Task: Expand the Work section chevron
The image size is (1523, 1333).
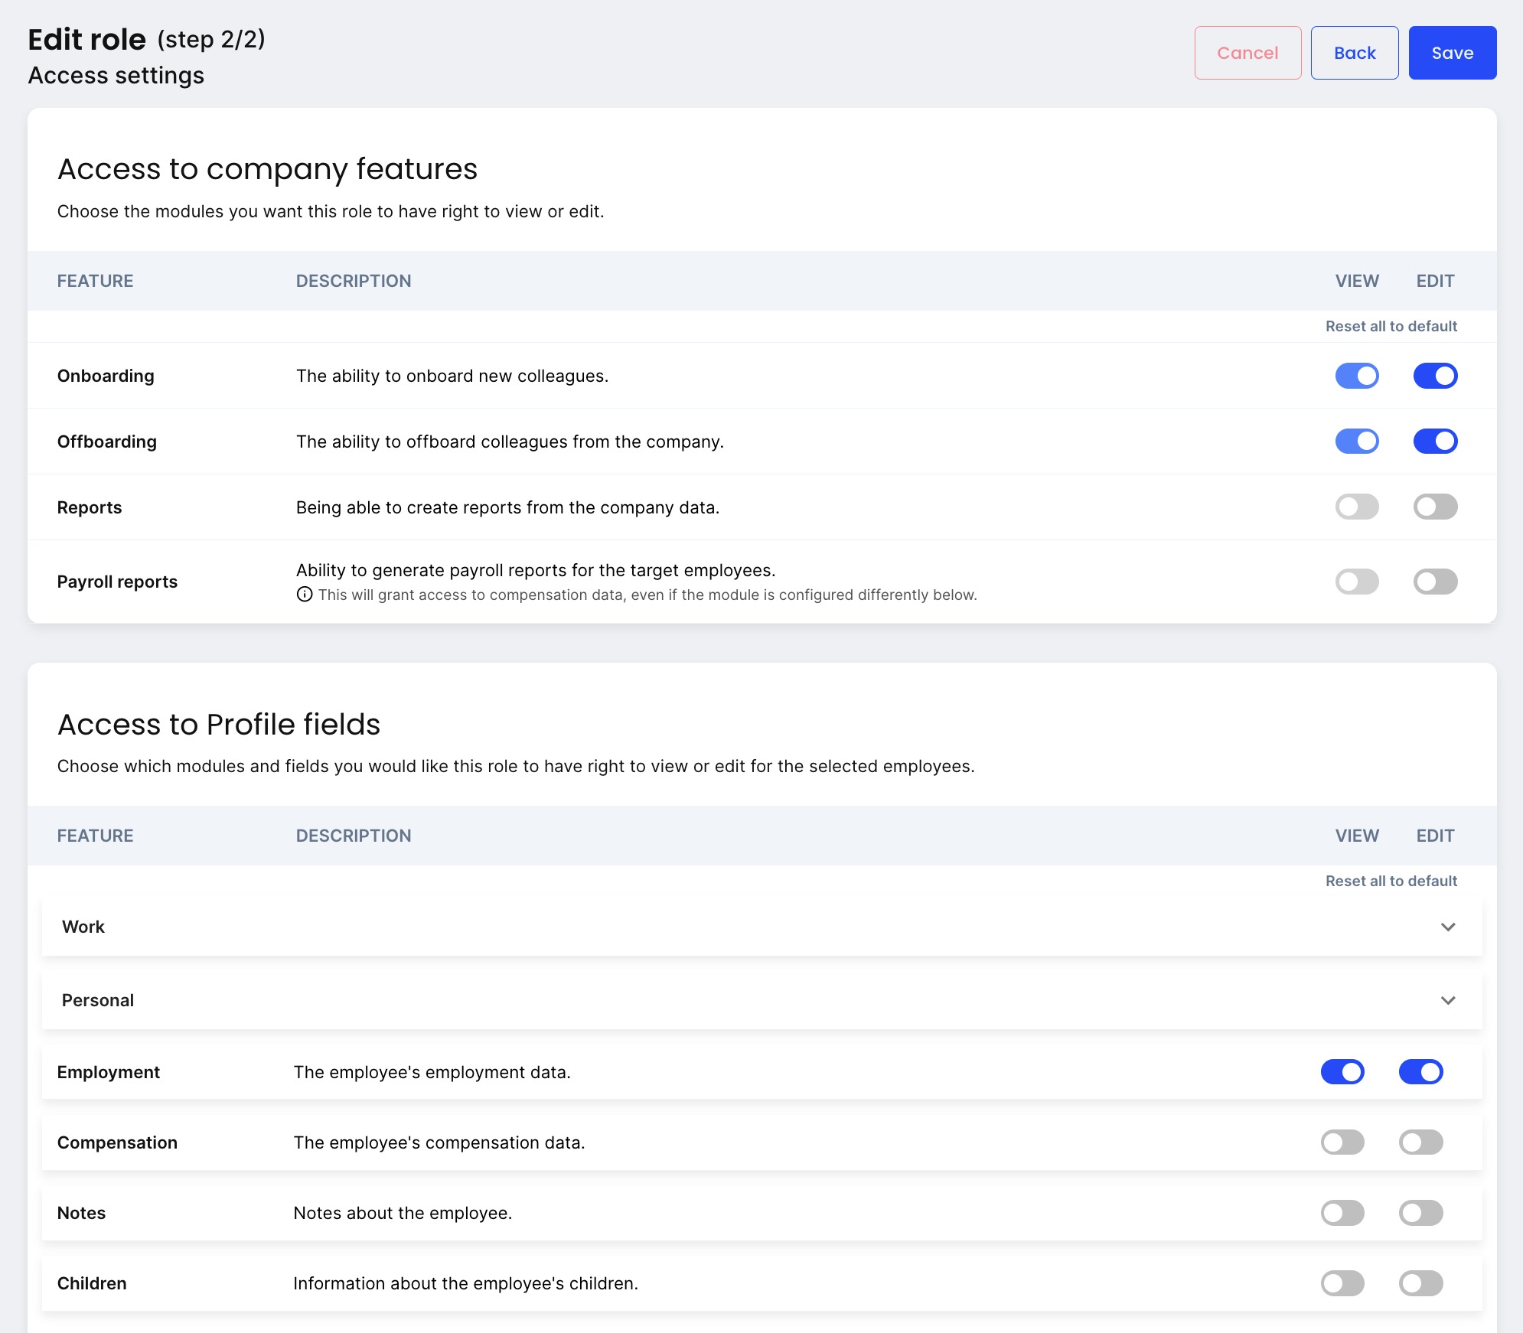Action: [x=1447, y=927]
